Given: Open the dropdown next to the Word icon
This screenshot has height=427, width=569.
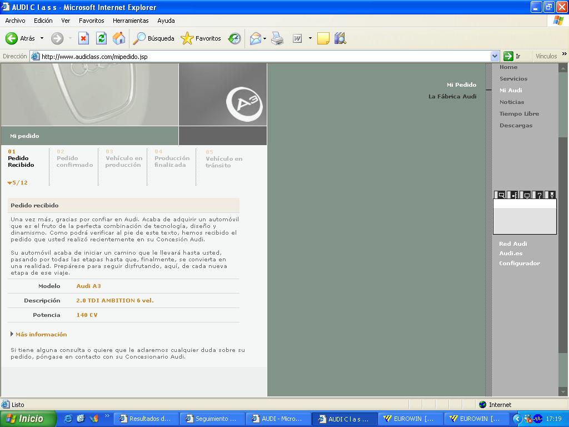Looking at the screenshot, I should coord(310,38).
